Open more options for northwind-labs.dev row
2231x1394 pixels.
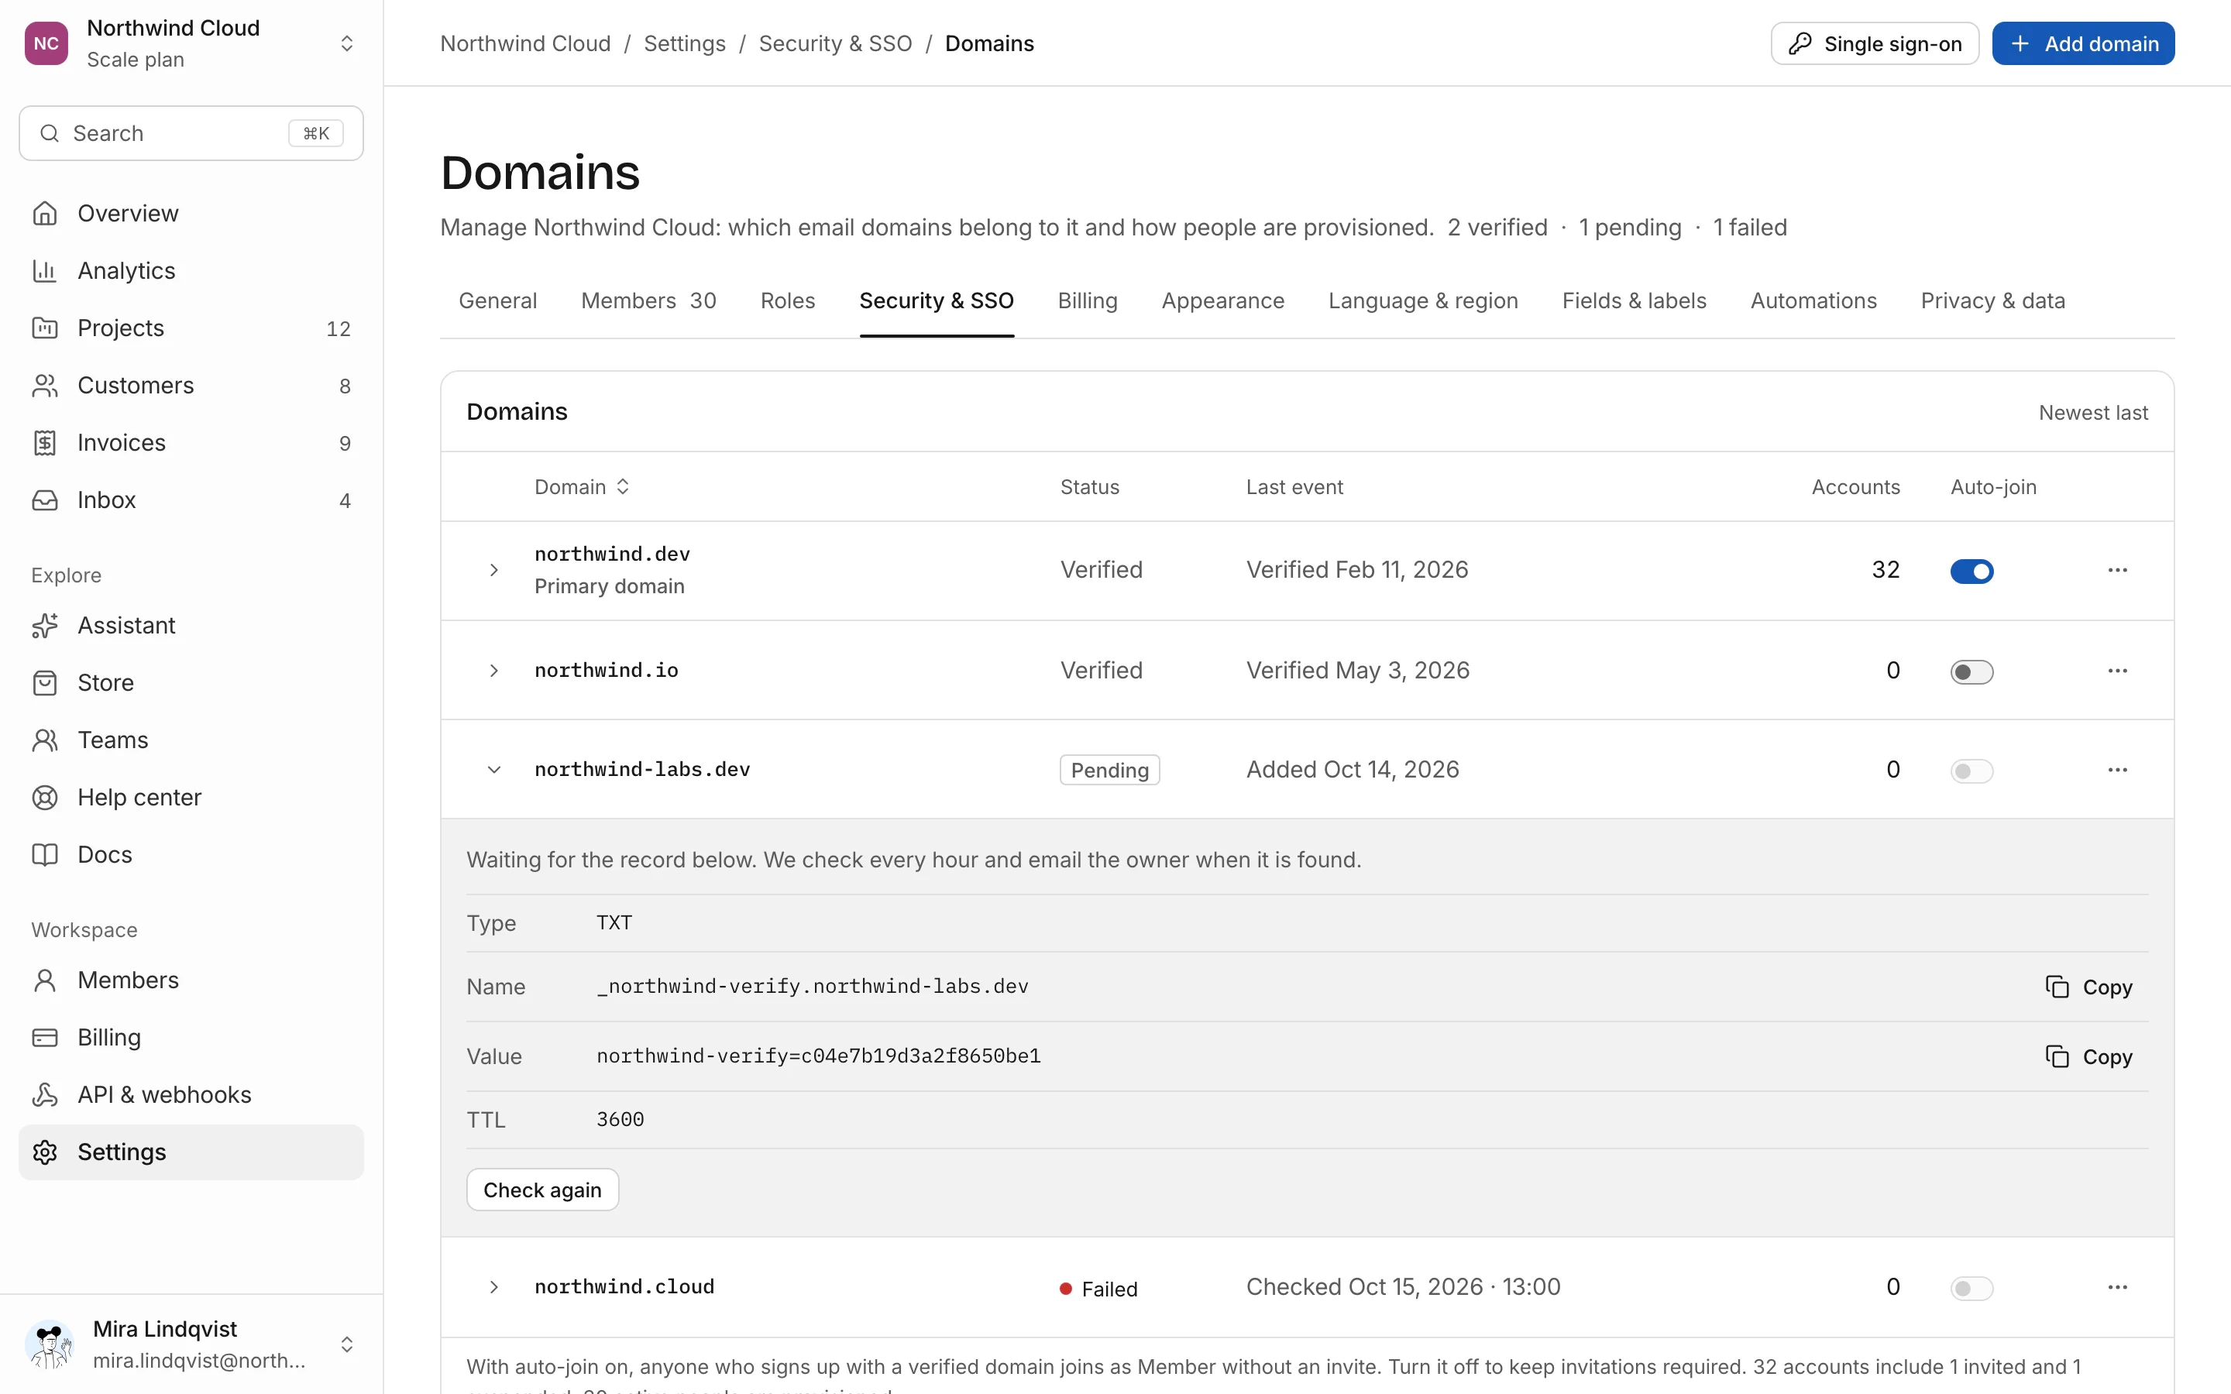(2116, 770)
